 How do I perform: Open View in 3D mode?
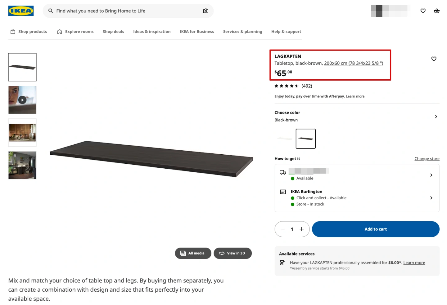coord(233,253)
